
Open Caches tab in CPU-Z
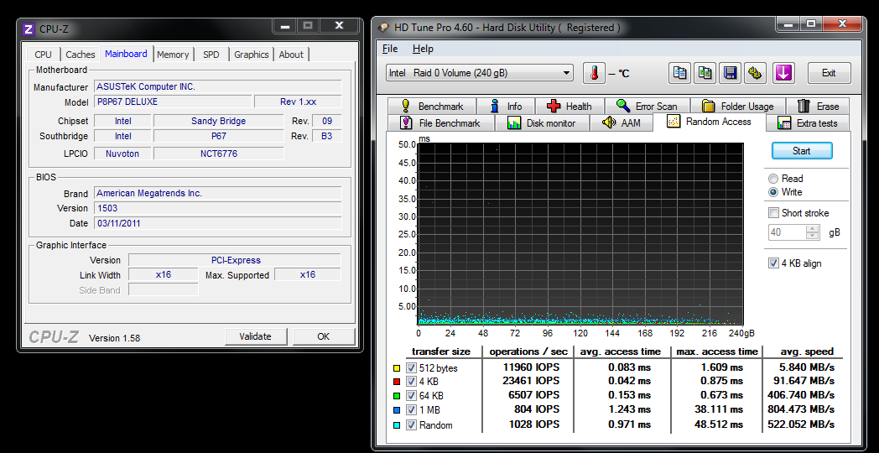(81, 55)
